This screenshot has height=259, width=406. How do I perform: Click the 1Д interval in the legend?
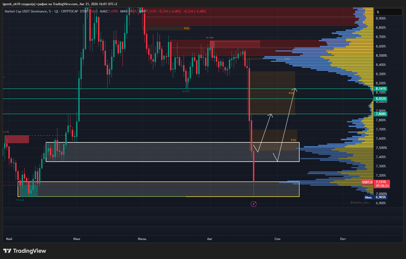pyautogui.click(x=56, y=11)
